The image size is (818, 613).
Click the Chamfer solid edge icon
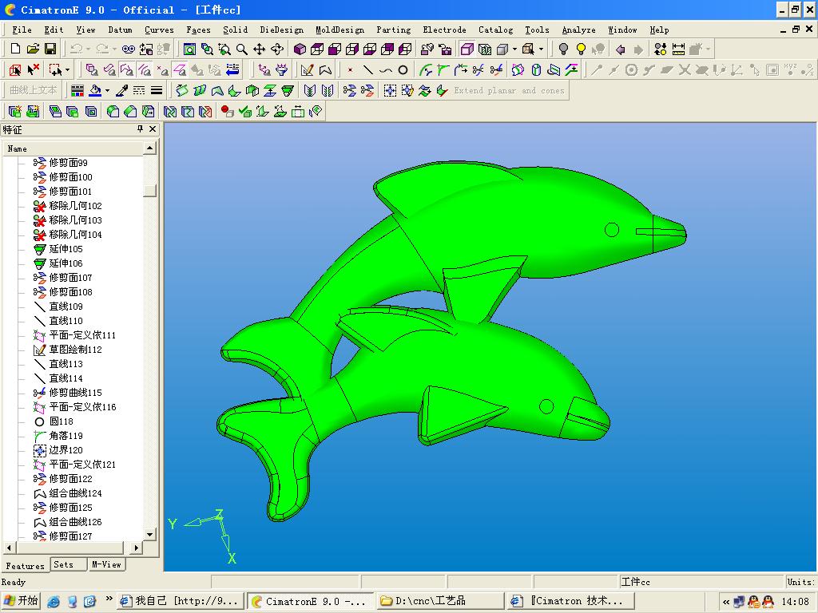tap(130, 112)
